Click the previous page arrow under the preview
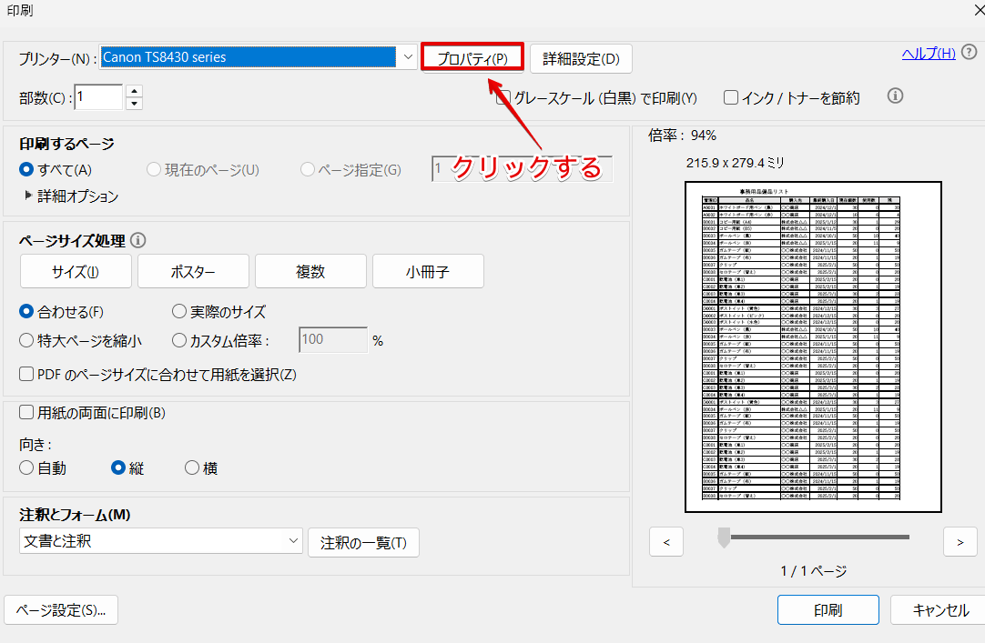Viewport: 985px width, 643px height. [x=666, y=541]
